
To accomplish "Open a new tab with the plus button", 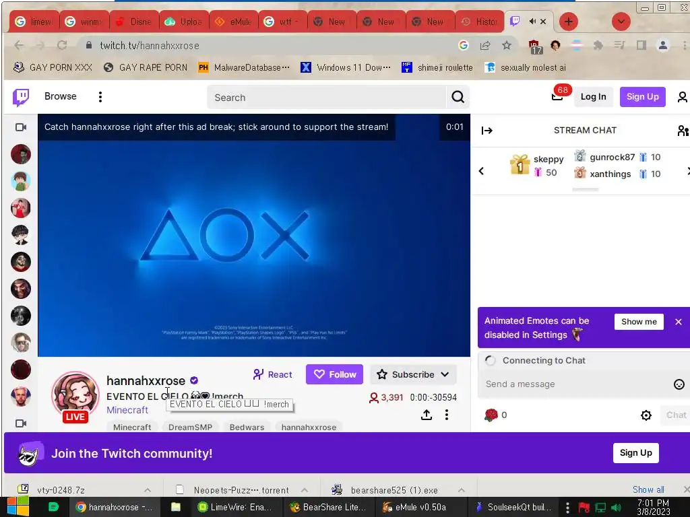I will coord(569,22).
